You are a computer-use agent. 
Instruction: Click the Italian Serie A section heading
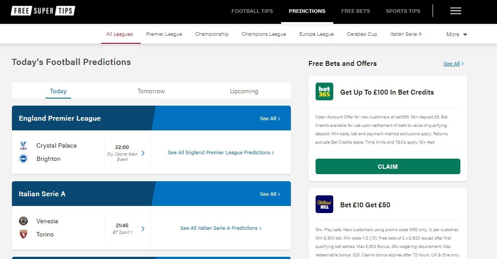[x=42, y=194]
